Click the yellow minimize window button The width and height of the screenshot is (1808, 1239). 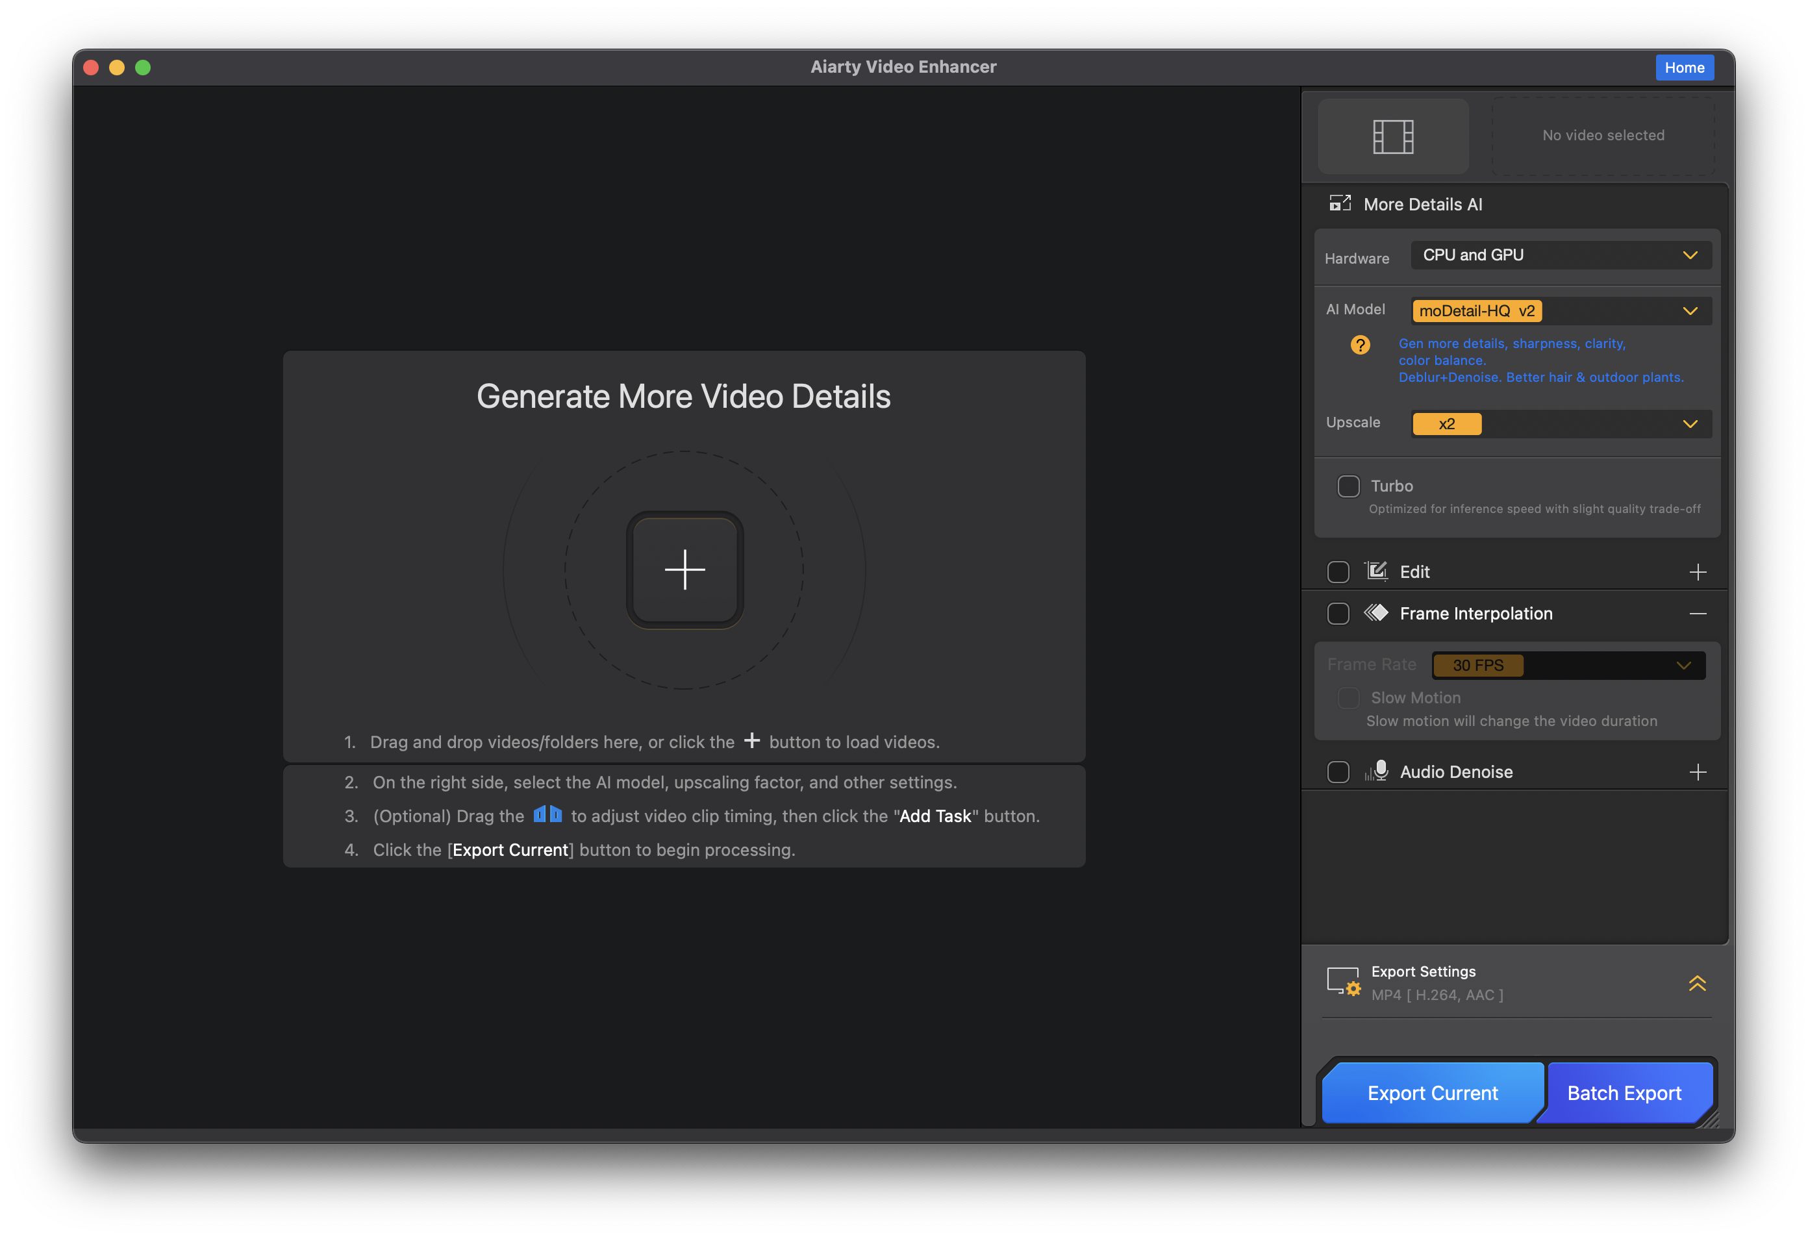117,68
